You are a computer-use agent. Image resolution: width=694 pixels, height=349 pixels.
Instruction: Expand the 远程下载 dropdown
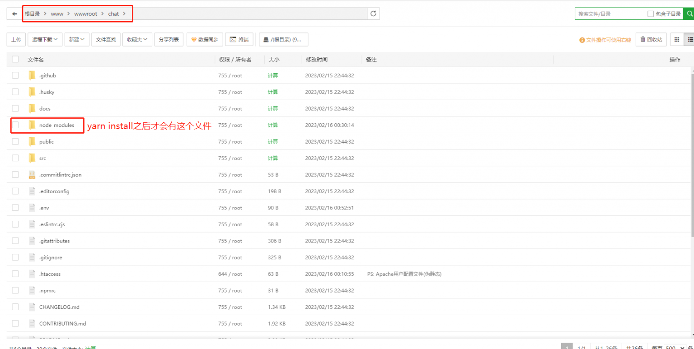(45, 39)
